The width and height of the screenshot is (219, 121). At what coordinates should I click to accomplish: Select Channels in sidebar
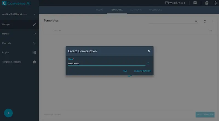click(19, 43)
